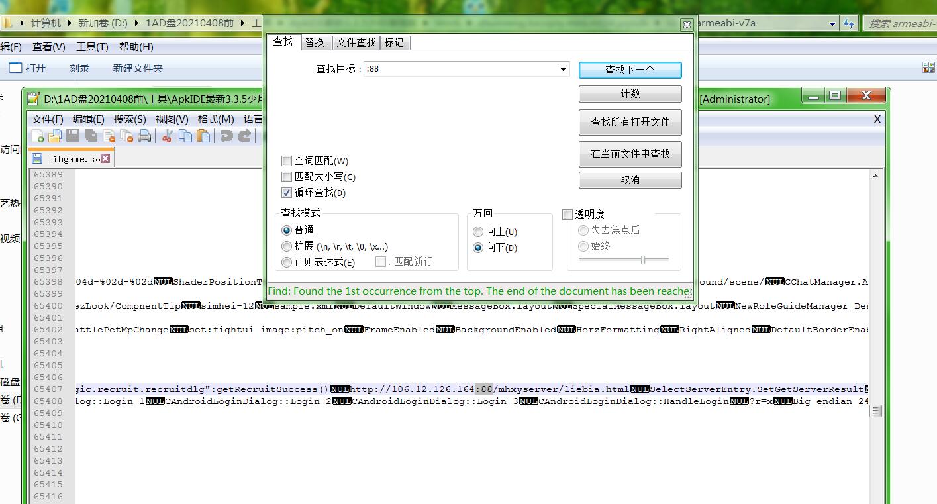Close the libgame.so tab with its X

106,159
